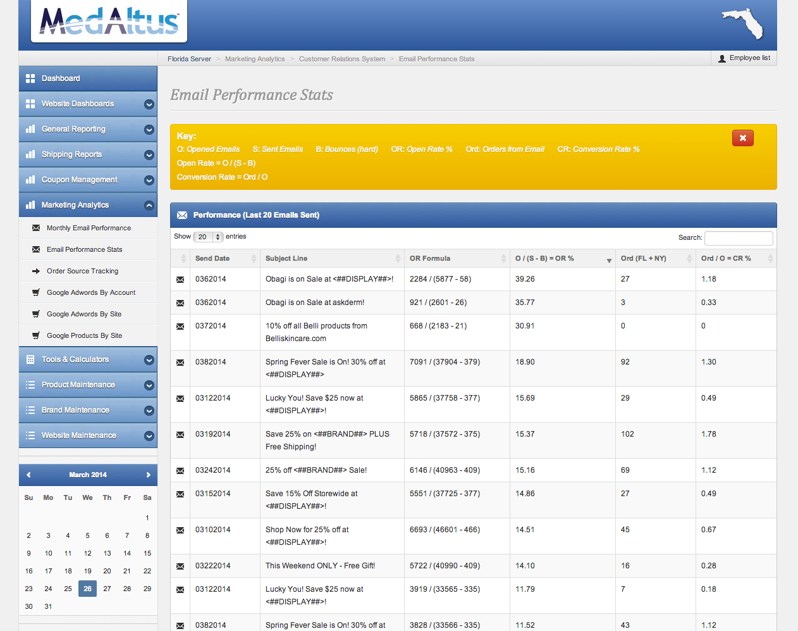Click the MedAltus logo
The height and width of the screenshot is (631, 798).
pyautogui.click(x=109, y=21)
